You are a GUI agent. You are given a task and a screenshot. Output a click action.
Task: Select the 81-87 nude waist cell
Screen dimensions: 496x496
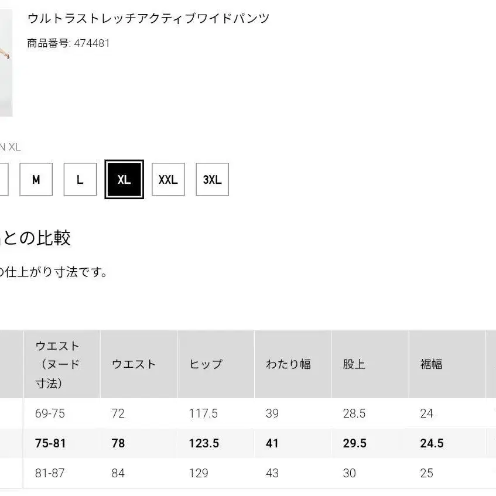click(50, 473)
